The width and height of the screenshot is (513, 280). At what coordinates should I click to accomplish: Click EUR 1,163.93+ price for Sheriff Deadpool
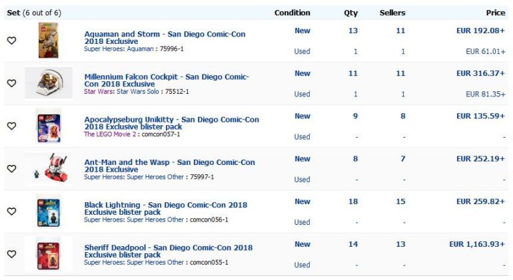[476, 244]
